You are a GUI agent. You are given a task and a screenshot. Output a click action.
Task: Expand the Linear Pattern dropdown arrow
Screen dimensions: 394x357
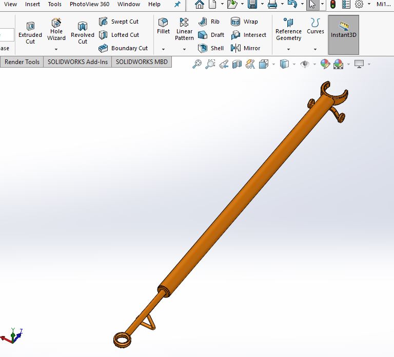click(184, 49)
